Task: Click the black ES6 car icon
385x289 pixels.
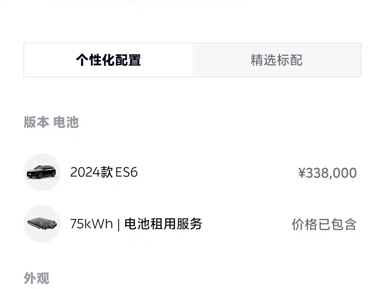Action: (x=42, y=172)
